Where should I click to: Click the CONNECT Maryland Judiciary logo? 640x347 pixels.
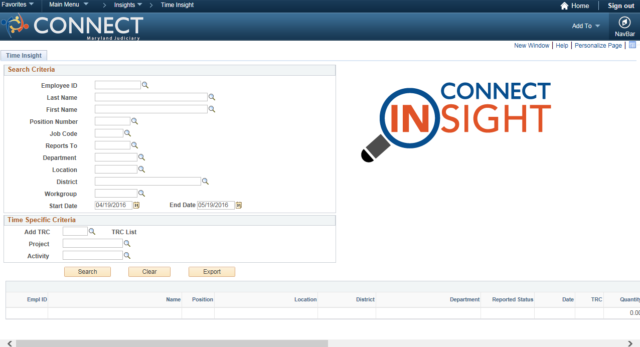[x=72, y=27]
